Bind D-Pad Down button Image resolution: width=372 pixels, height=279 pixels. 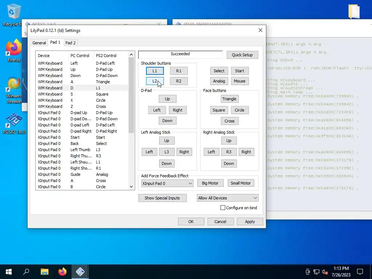click(x=167, y=121)
